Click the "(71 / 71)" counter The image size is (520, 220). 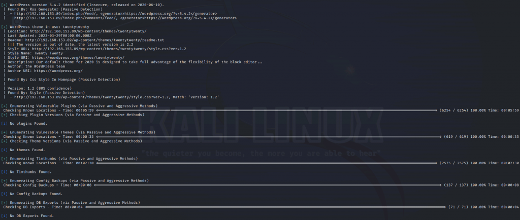pyautogui.click(x=459, y=207)
